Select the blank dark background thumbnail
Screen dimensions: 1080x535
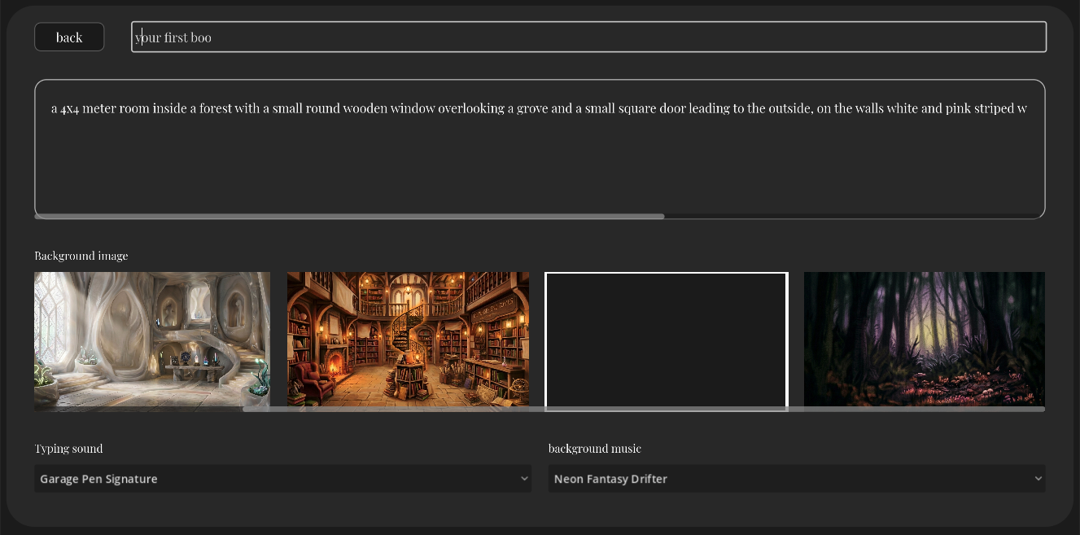[x=667, y=340]
